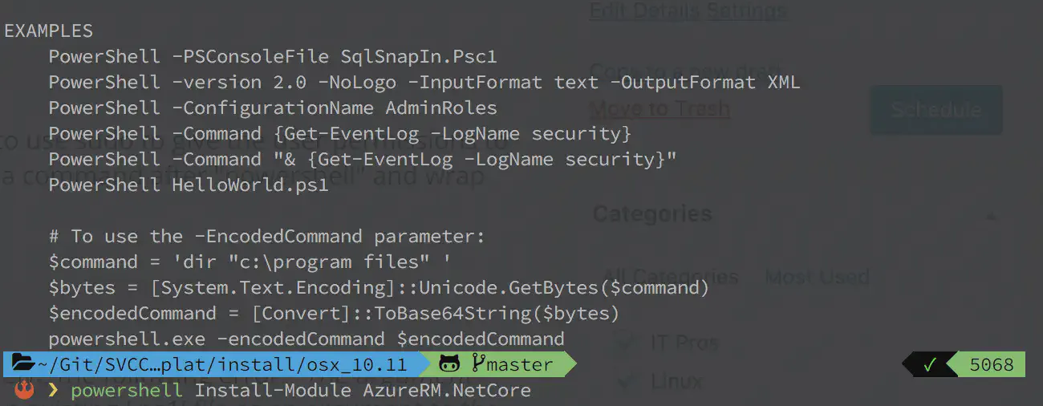Switch to the Most Used tab

817,278
